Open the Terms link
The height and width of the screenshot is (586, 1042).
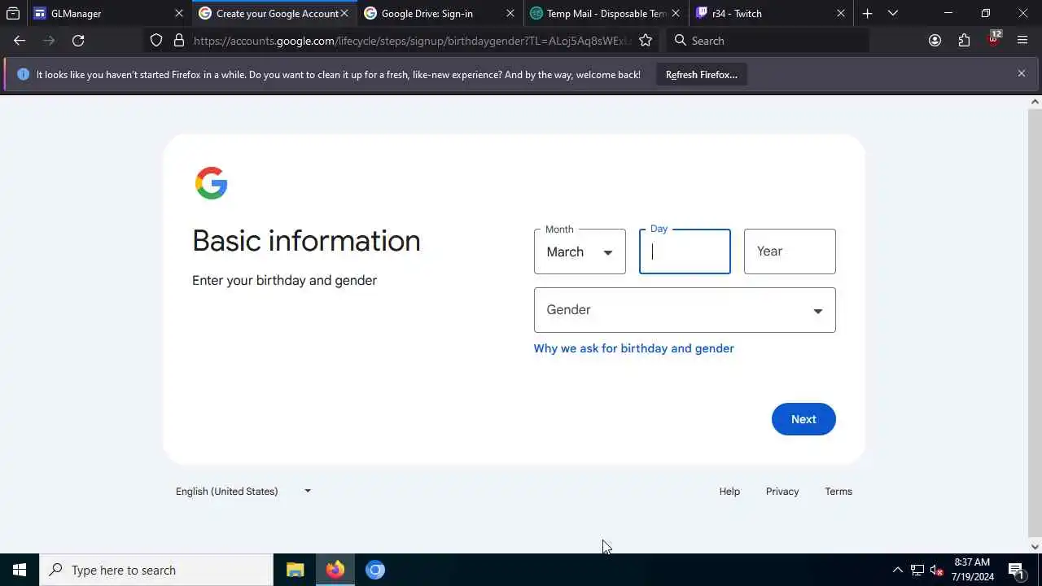point(838,492)
